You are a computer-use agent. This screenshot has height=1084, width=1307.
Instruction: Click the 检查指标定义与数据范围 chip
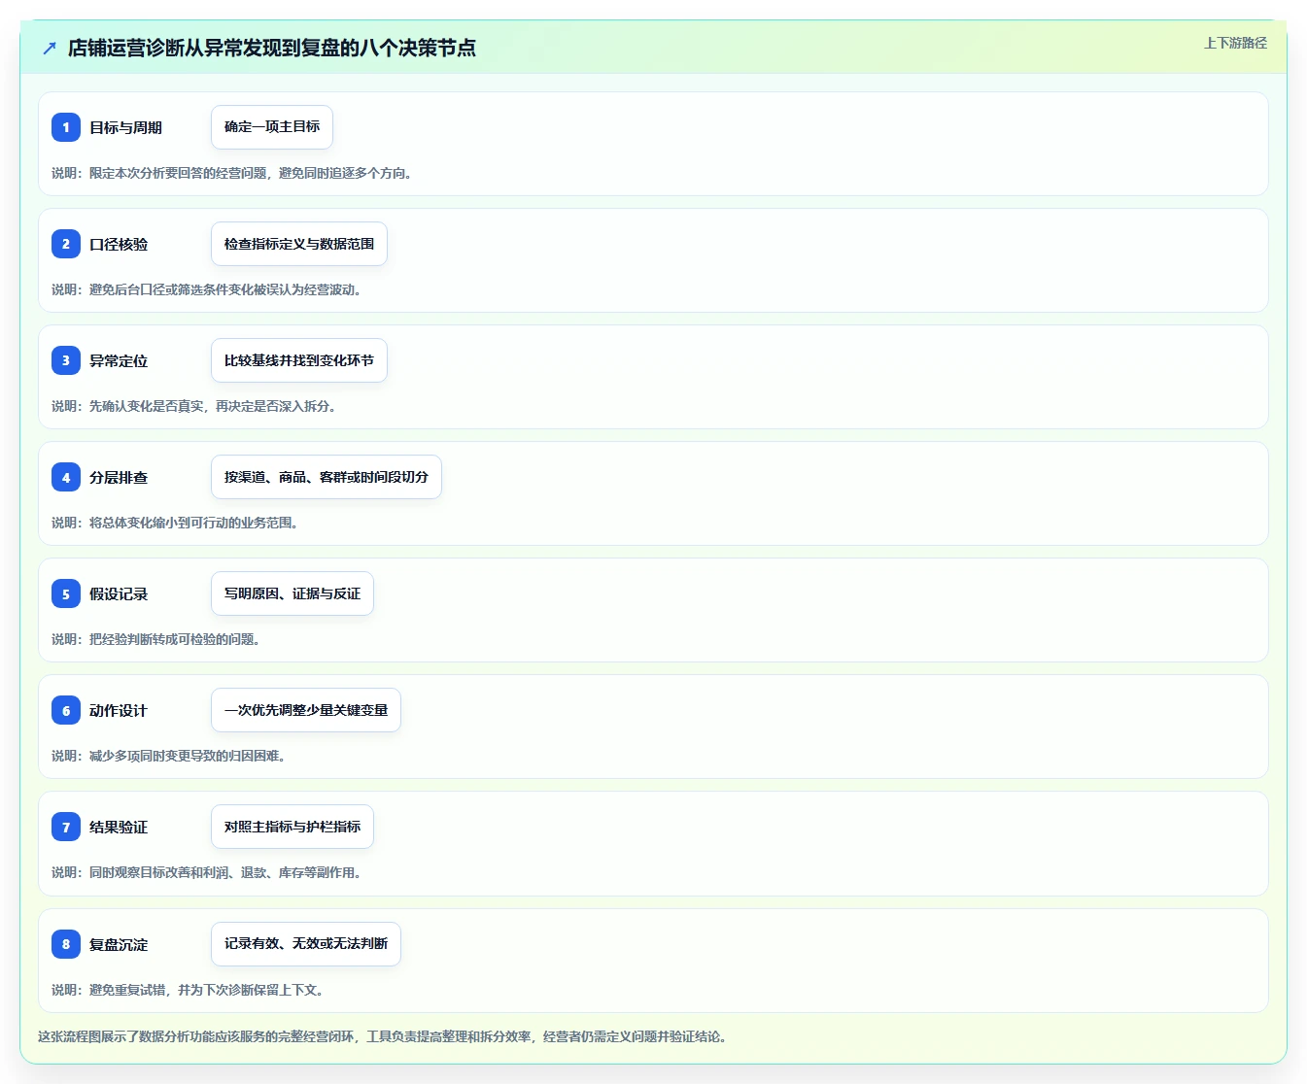coord(299,244)
